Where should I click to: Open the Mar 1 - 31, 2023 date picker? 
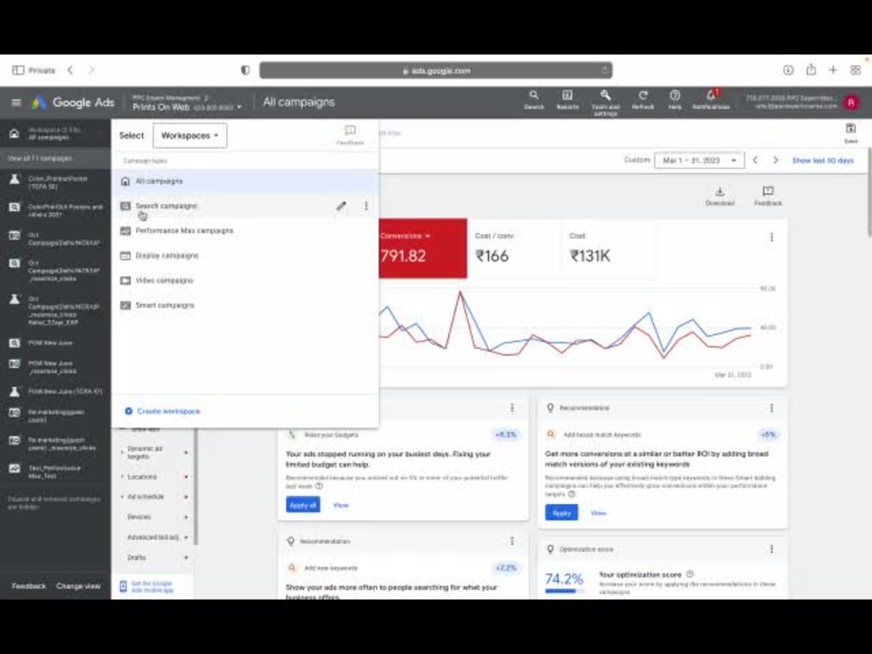click(x=699, y=160)
